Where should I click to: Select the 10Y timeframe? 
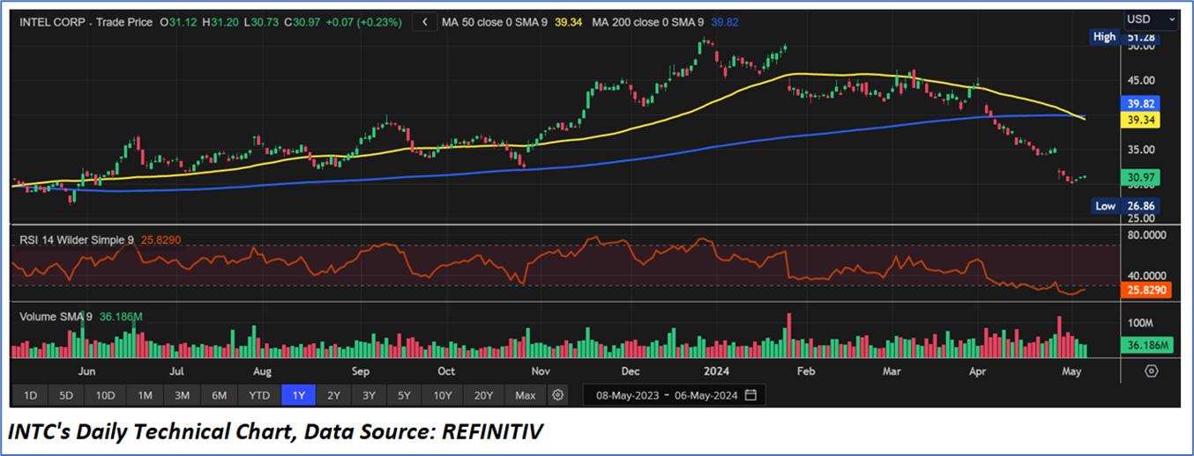tap(443, 395)
